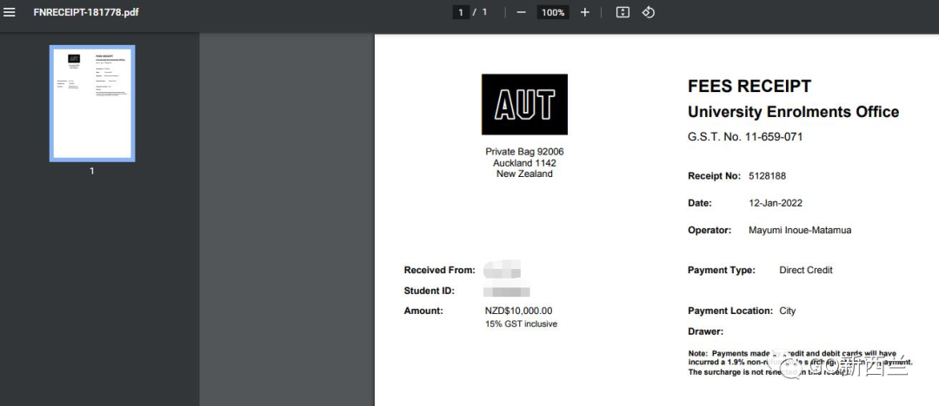The height and width of the screenshot is (406, 939).
Task: Click the Receipt No label
Action: (x=715, y=176)
